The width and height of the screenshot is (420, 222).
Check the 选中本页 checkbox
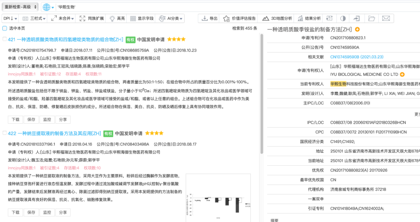(x=5, y=28)
